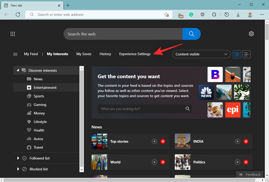Click the blue web search magnifier button
Viewport: 269px width, 182px height.
coord(191,34)
